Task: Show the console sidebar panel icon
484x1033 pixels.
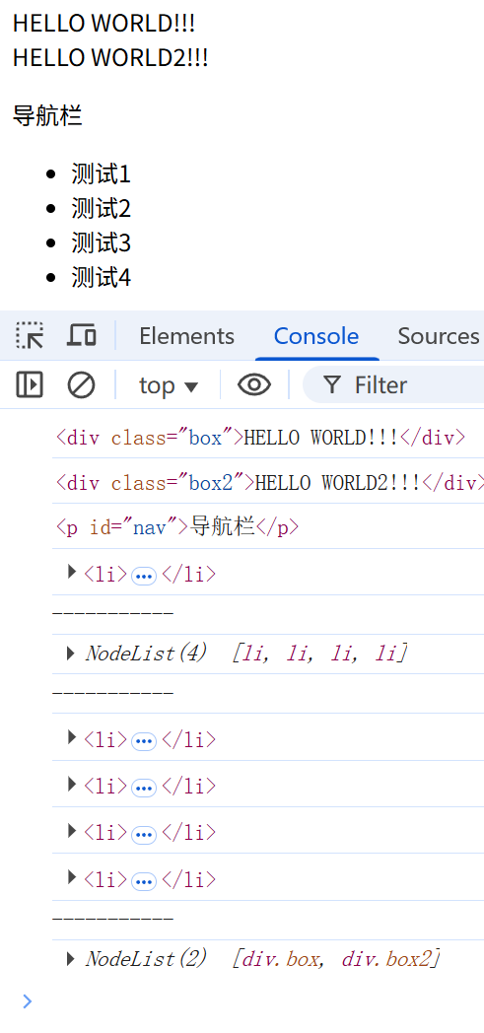Action: point(30,384)
